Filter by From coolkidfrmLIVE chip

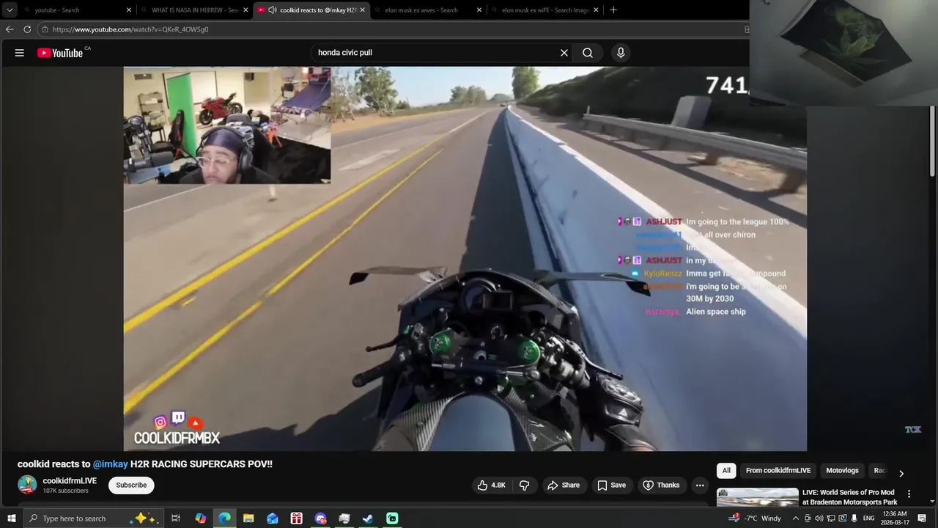pos(778,471)
